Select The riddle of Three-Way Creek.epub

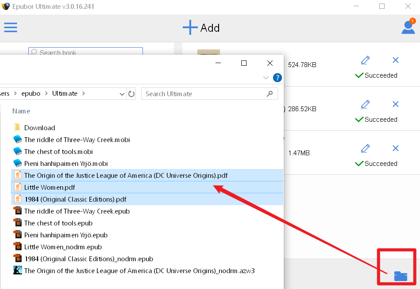[x=77, y=211]
